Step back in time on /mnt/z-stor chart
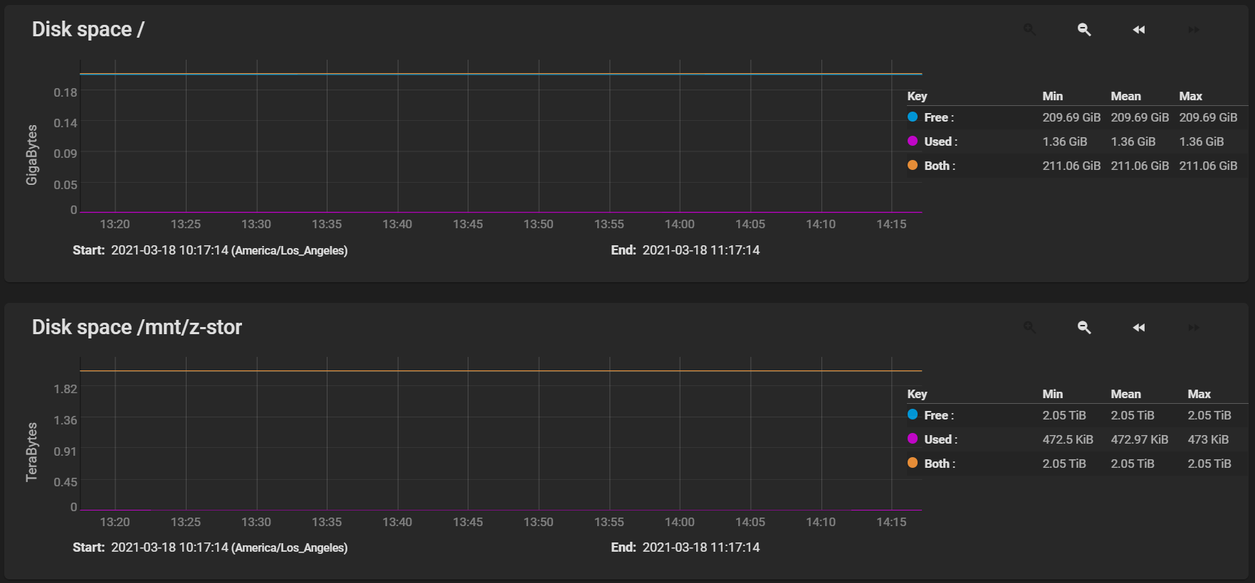 (x=1139, y=327)
